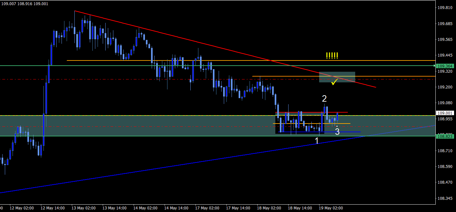456x212 pixels.
Task: Select the wave label 2 text object
Action: click(x=325, y=98)
